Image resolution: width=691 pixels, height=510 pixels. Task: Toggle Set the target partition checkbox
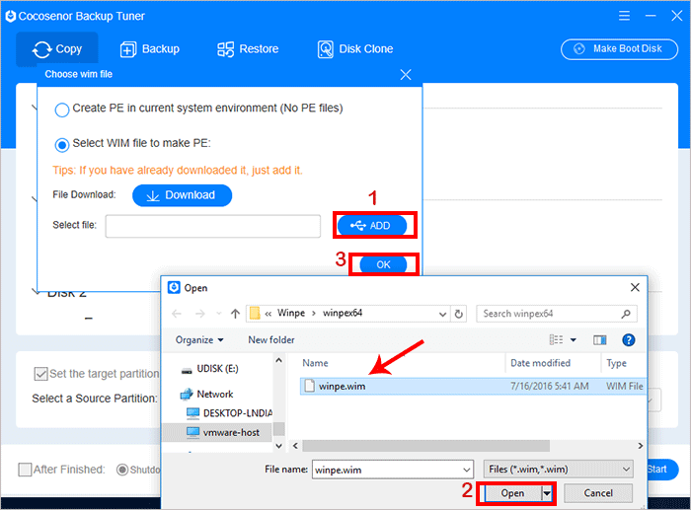(40, 374)
